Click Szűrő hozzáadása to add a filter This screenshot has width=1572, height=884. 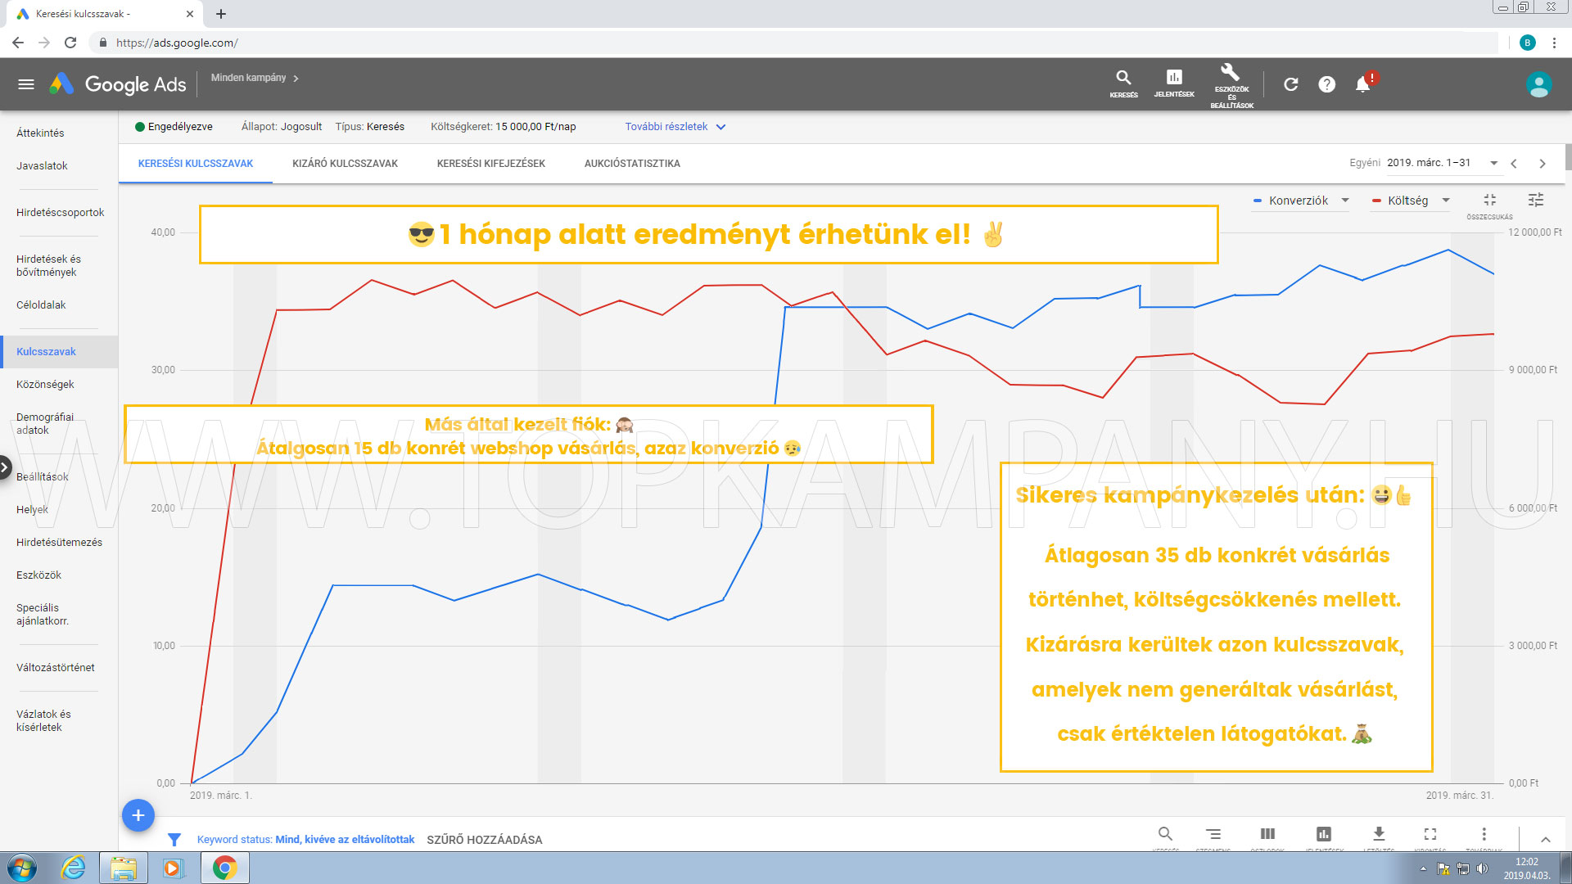[484, 840]
